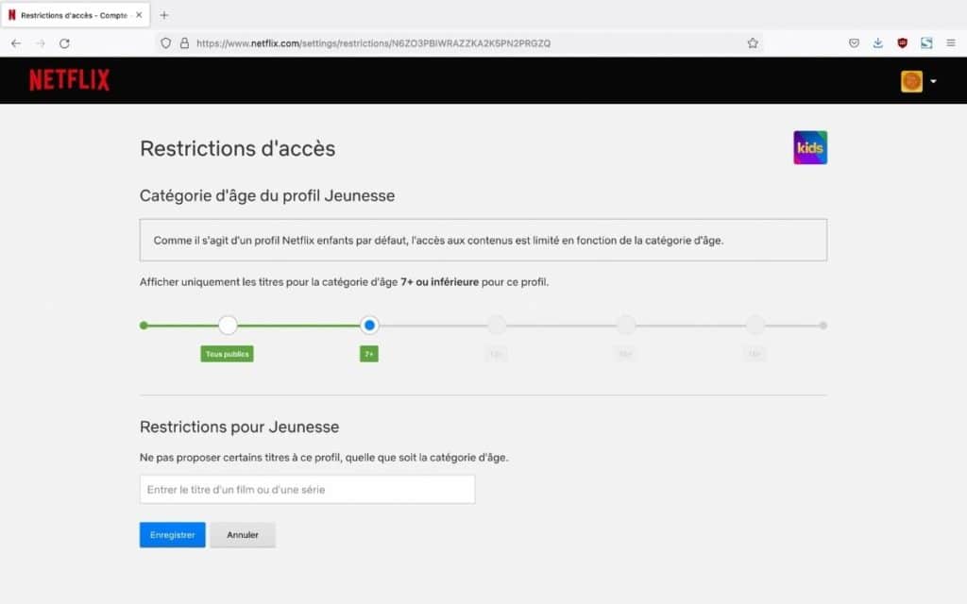Image resolution: width=967 pixels, height=604 pixels.
Task: Go back with the browser back arrow
Action: pos(16,43)
